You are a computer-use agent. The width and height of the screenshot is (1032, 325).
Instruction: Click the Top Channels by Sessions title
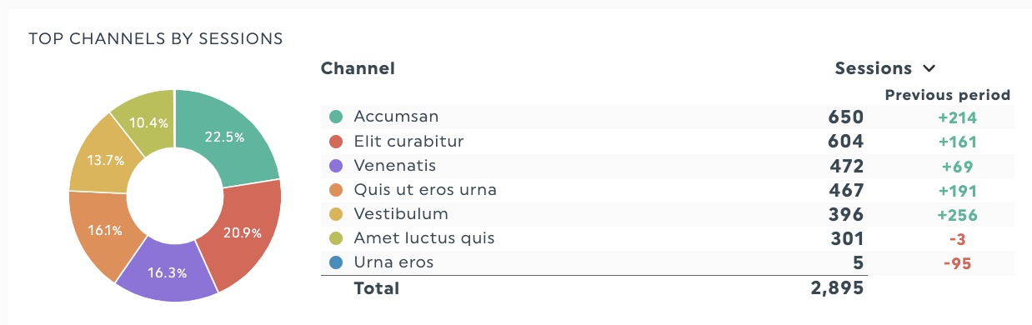[156, 38]
